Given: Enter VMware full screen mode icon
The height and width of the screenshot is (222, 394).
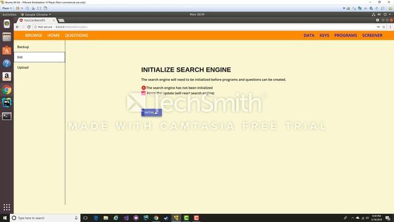Looking at the screenshot, I should [39, 8].
